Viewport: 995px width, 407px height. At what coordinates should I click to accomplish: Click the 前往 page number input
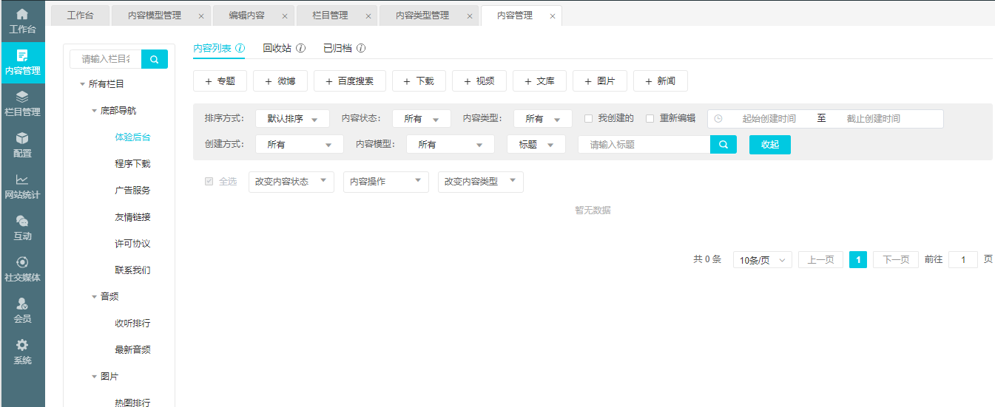963,260
